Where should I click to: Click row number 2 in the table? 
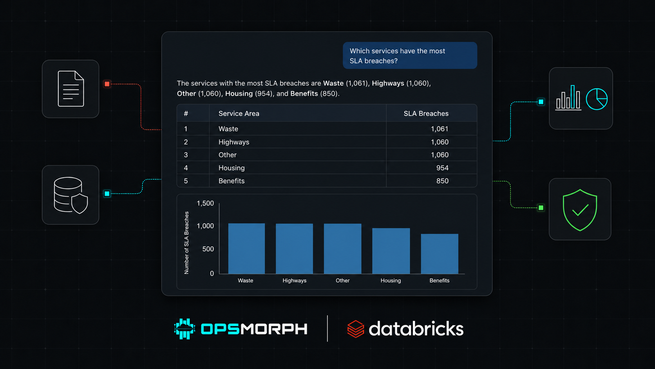coord(186,142)
